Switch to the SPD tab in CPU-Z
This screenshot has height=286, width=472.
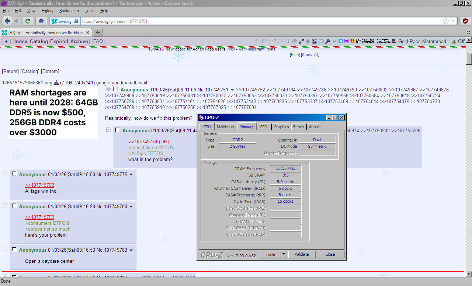(x=264, y=127)
